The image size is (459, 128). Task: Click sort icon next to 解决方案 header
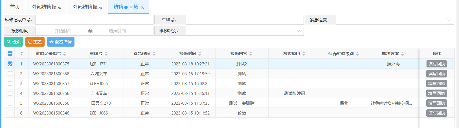coord(403,54)
